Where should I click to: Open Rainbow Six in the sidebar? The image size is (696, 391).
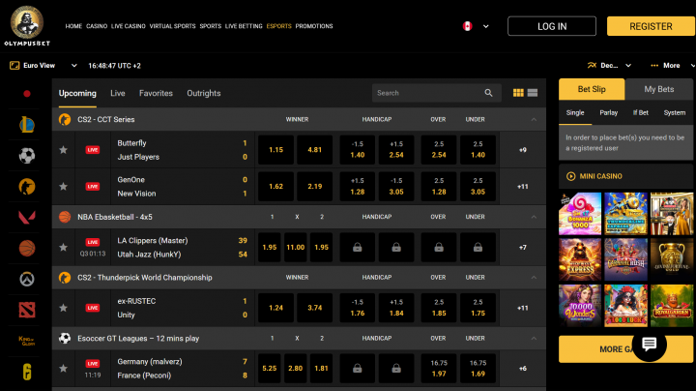pyautogui.click(x=27, y=372)
